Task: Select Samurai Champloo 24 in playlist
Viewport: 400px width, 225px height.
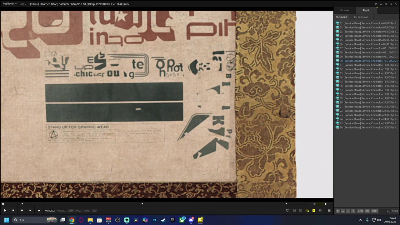Action: pyautogui.click(x=367, y=119)
